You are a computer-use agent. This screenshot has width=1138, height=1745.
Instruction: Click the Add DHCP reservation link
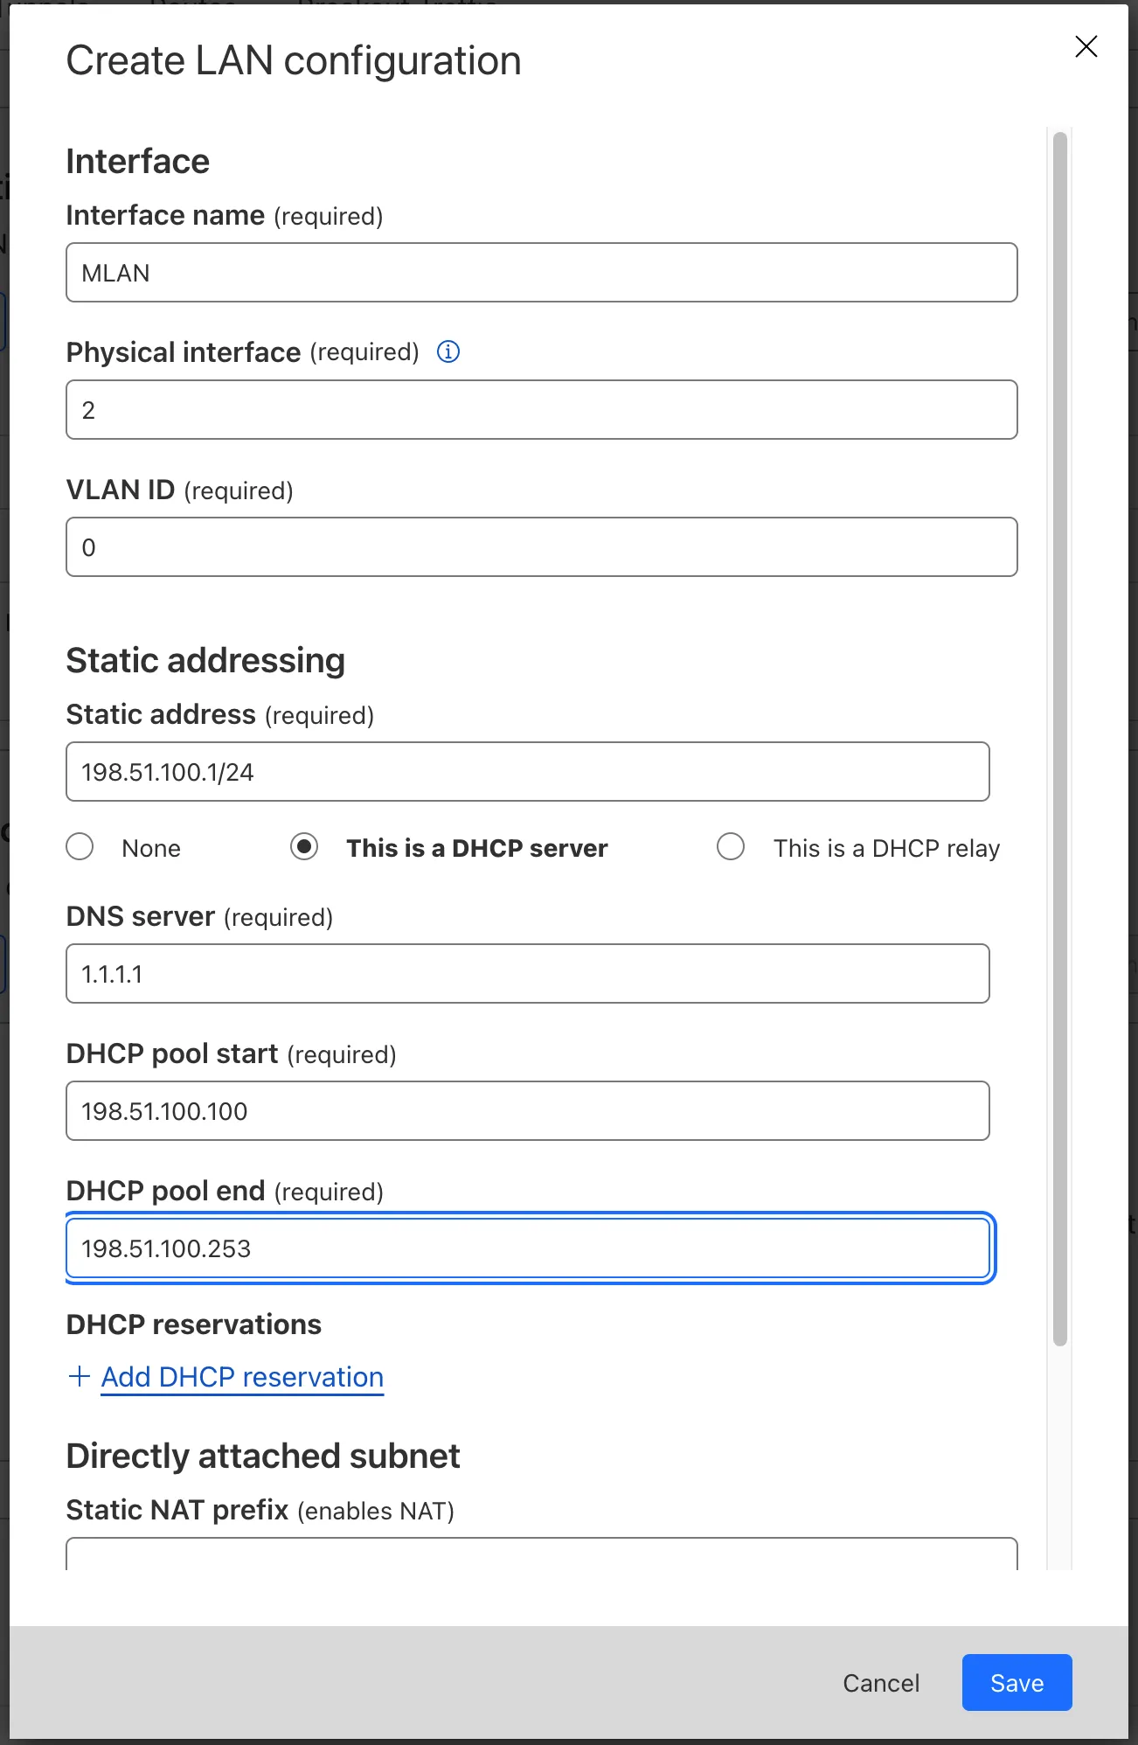pyautogui.click(x=241, y=1377)
